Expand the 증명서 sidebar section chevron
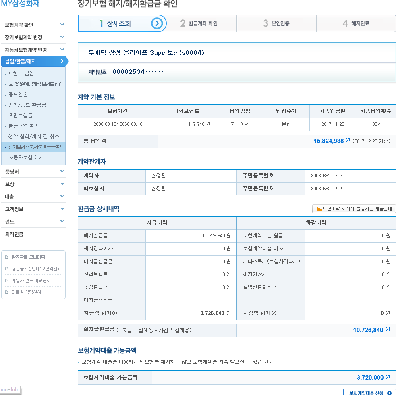396x395 pixels. [62, 171]
